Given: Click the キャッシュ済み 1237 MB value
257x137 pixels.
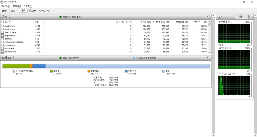Looking at the screenshot, I should pyautogui.click(x=114, y=80).
